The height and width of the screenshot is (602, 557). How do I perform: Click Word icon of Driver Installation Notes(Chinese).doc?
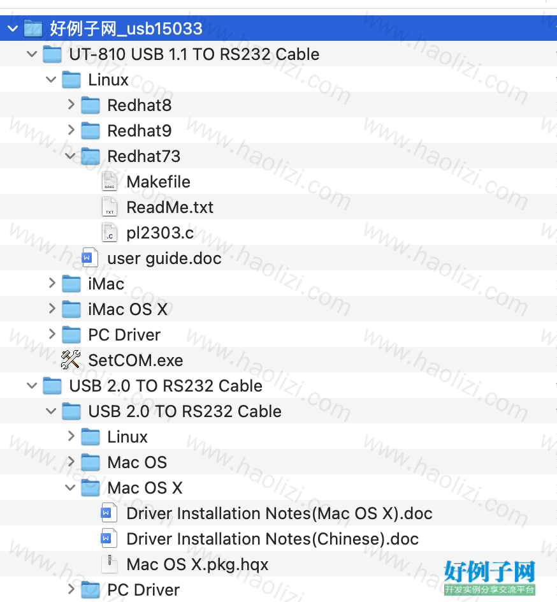[110, 539]
